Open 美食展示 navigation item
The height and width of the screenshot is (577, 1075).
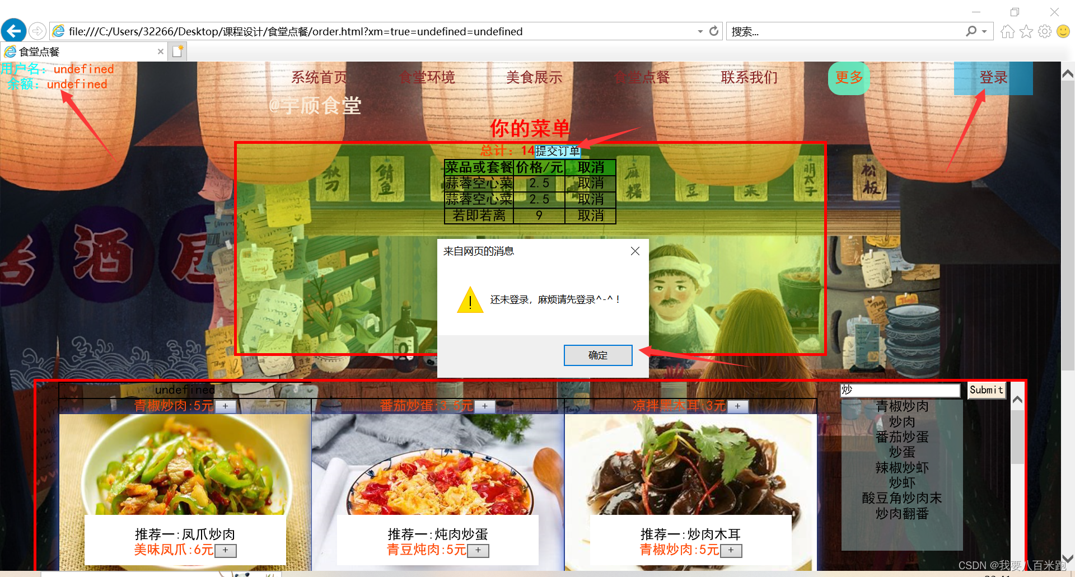click(534, 77)
